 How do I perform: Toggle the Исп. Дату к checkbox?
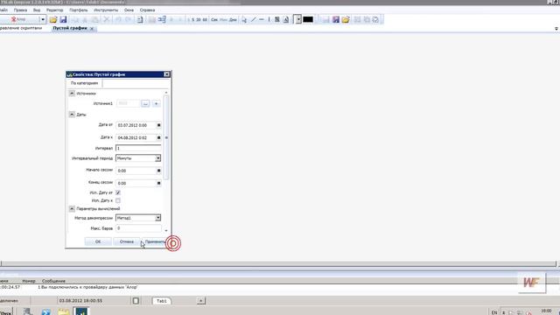point(118,200)
